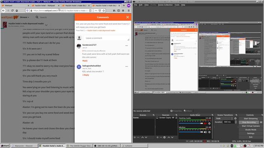Open the Firefox Library icon
This screenshot has width=264, height=148.
coord(114,10)
